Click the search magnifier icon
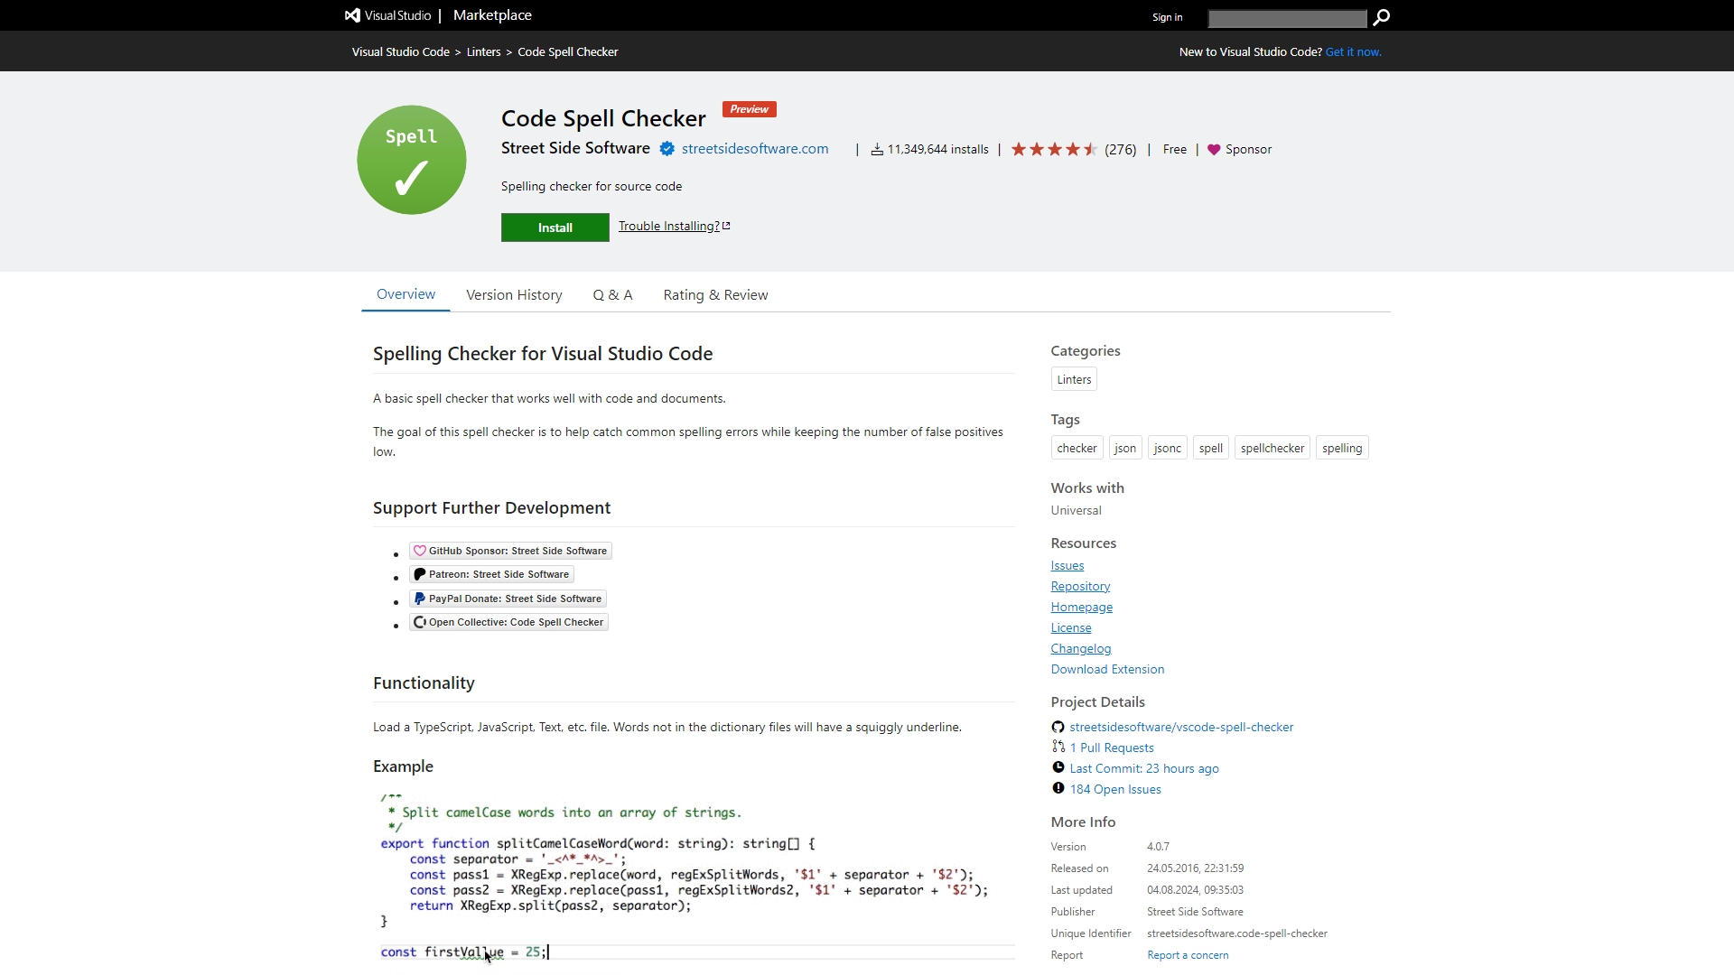This screenshot has height=975, width=1734. [x=1381, y=17]
